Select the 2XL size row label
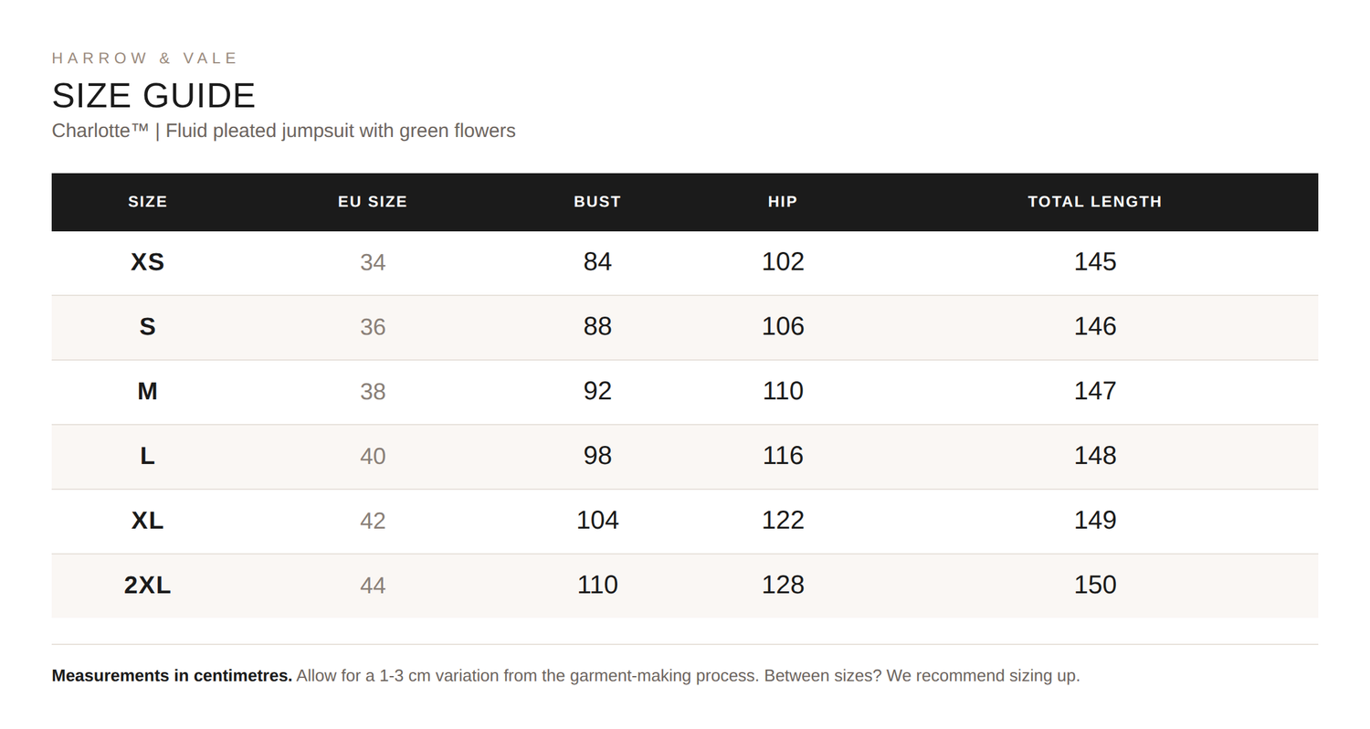 pos(147,585)
